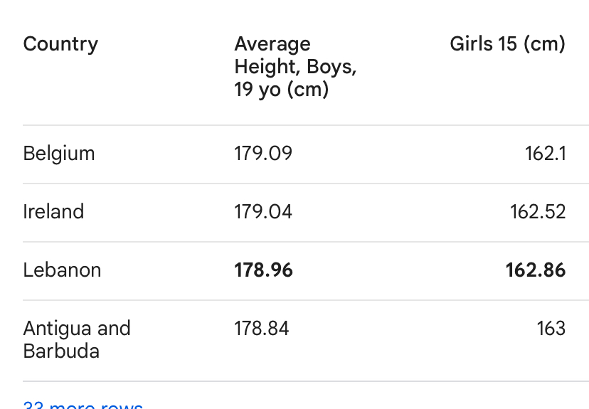Image resolution: width=589 pixels, height=409 pixels.
Task: Click Lebanon's bold boys height 178.96
Action: click(x=263, y=270)
